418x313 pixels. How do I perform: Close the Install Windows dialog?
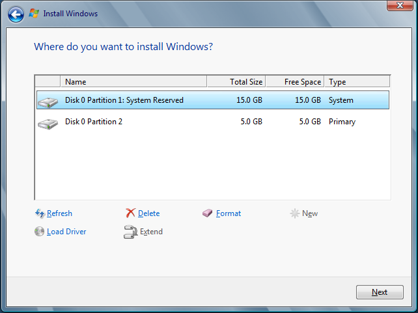pos(397,6)
